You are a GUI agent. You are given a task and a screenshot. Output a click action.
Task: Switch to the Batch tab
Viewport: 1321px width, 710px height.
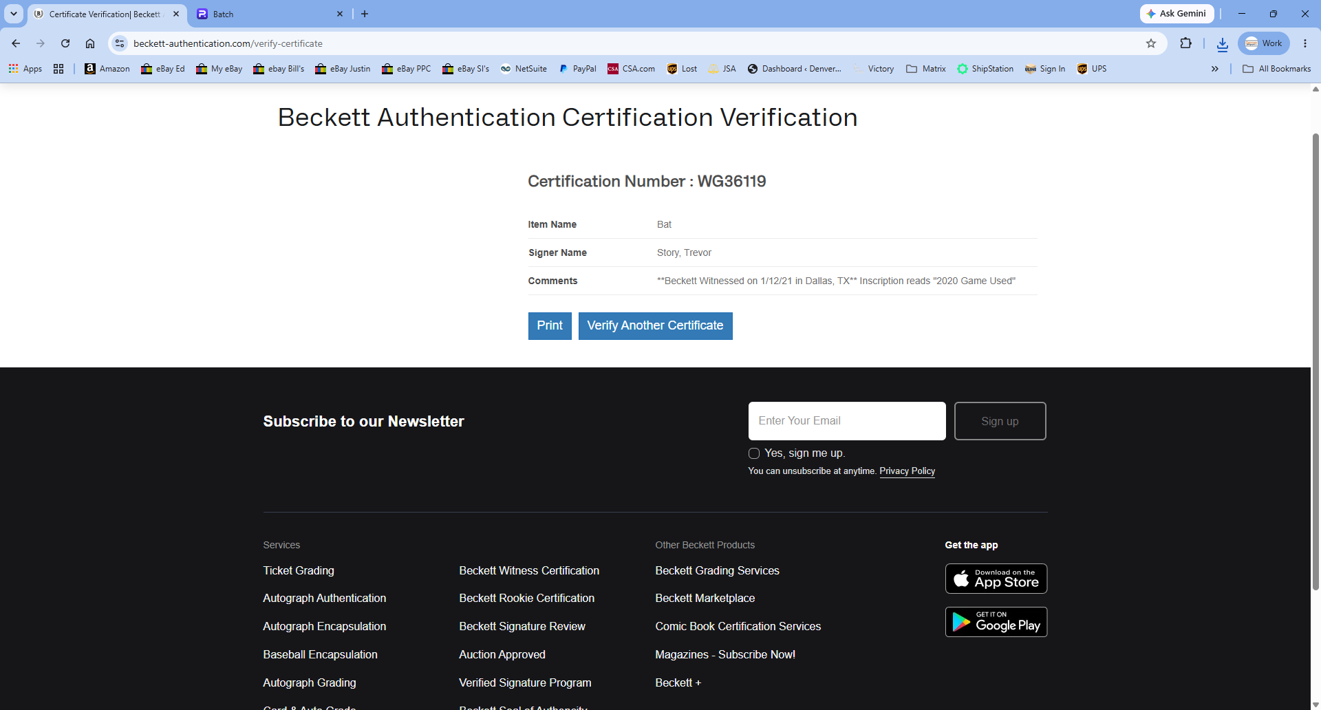point(268,14)
